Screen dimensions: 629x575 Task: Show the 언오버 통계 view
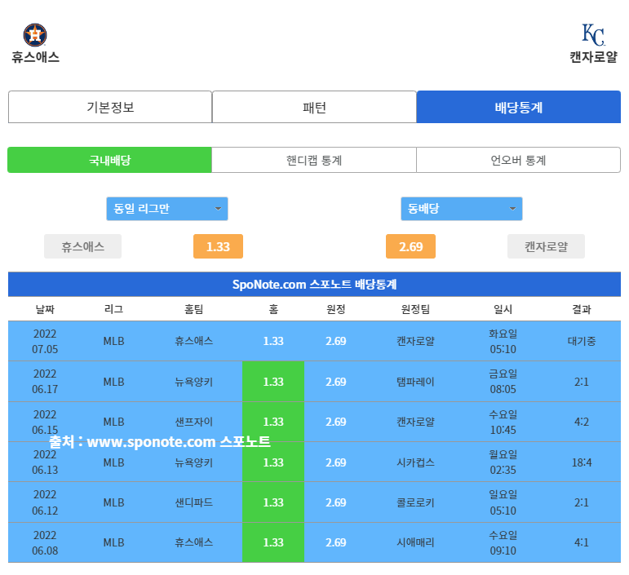pos(518,160)
